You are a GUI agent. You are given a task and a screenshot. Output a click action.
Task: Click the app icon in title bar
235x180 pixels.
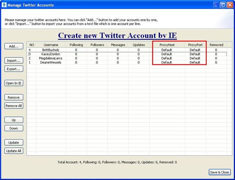4,5
